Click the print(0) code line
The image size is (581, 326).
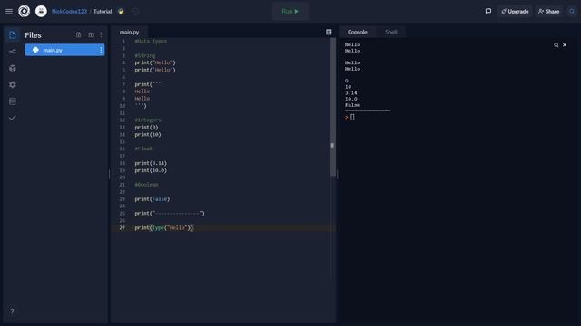[146, 127]
